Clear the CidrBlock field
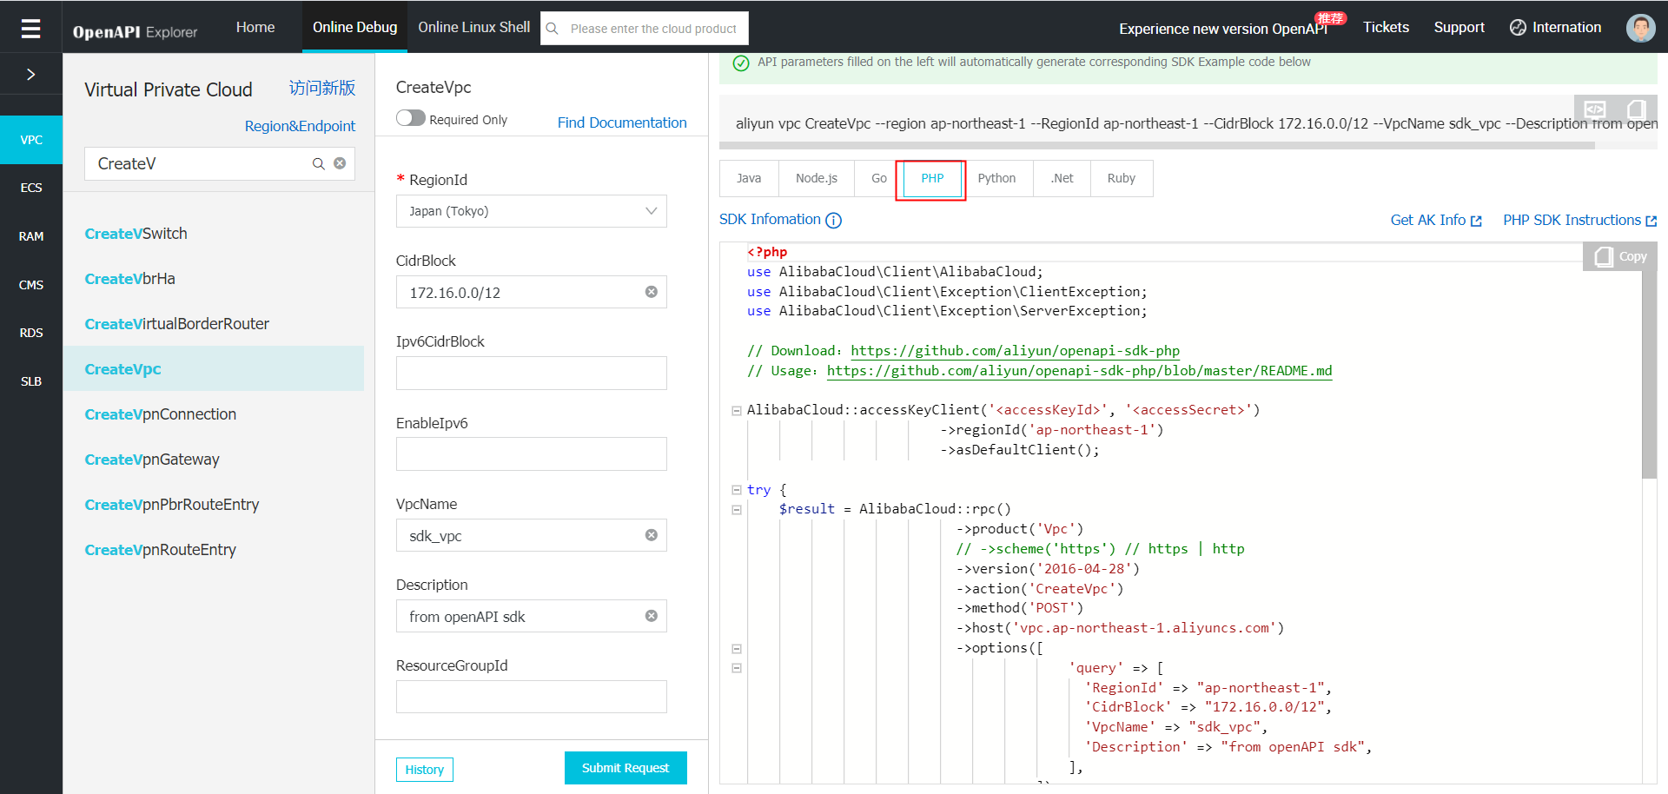This screenshot has width=1668, height=794. (x=651, y=292)
